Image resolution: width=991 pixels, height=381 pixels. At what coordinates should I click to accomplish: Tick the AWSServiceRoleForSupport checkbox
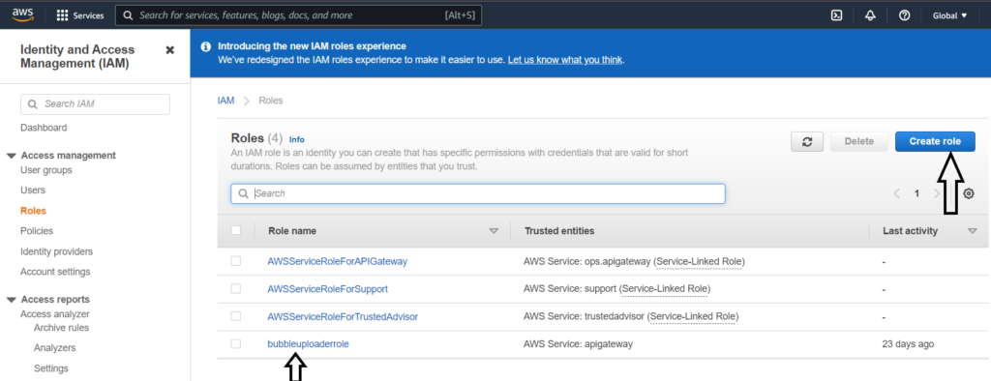point(236,289)
